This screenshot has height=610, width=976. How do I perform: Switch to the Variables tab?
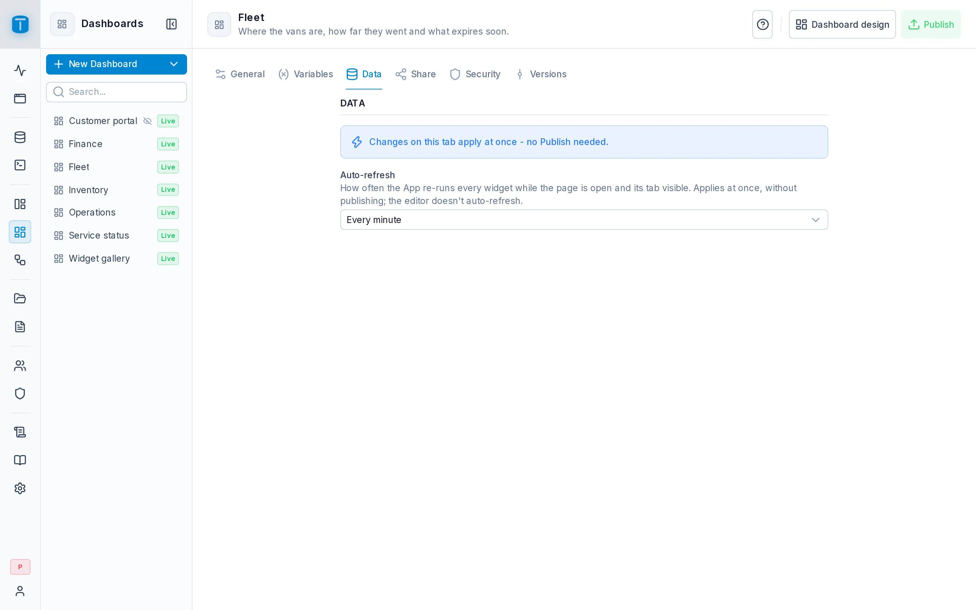click(x=306, y=74)
